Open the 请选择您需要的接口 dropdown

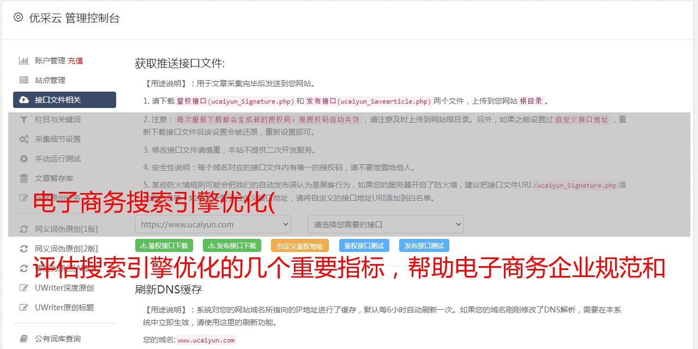(x=386, y=224)
